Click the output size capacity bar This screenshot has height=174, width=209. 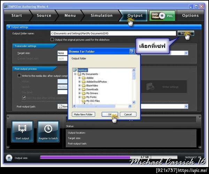click(x=109, y=157)
